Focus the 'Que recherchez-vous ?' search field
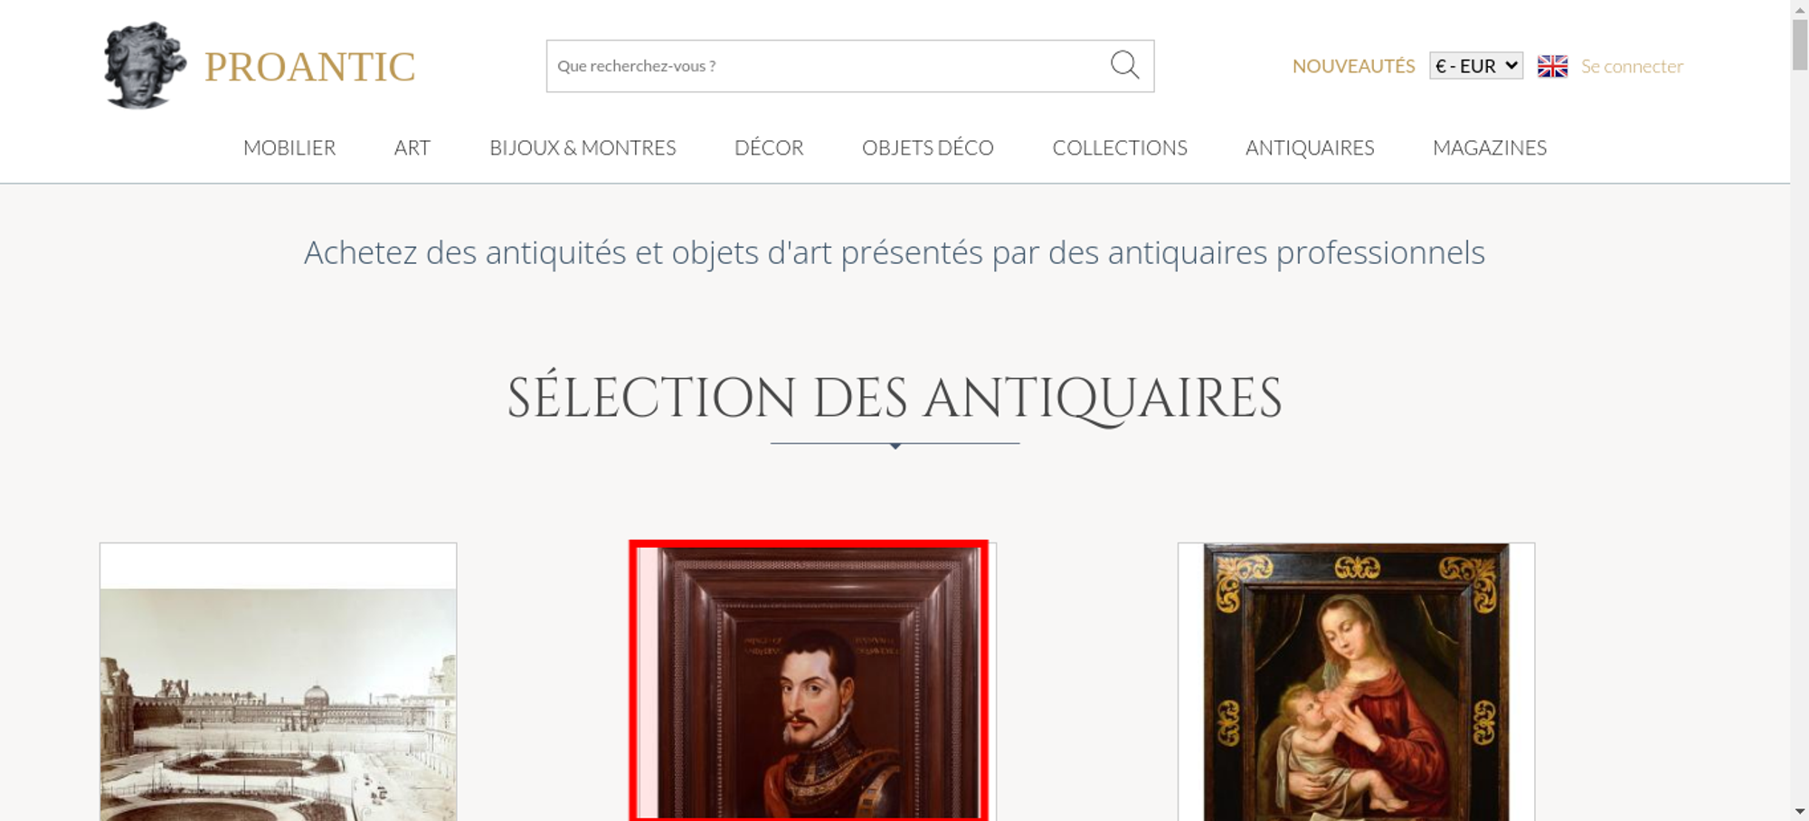The width and height of the screenshot is (1809, 821). (823, 66)
